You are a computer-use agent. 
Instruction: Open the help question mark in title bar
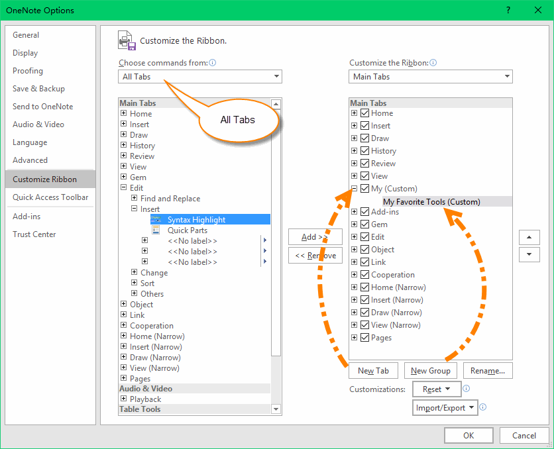pos(508,10)
